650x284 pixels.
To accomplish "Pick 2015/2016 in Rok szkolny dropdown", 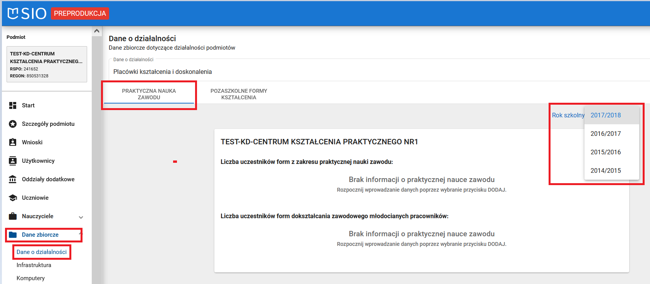I will point(606,152).
